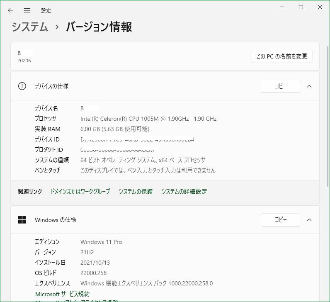The height and width of the screenshot is (302, 330).
Task: Select version value 21H2
Action: [x=87, y=252]
